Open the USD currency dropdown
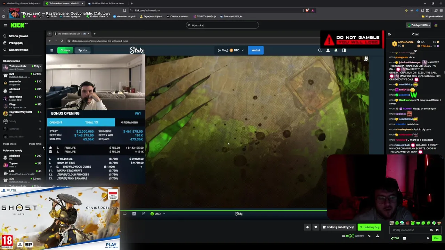445x250 pixels. coord(157,214)
